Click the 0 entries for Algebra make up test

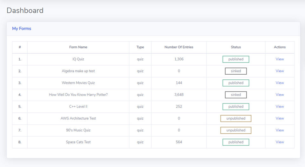(x=179, y=71)
